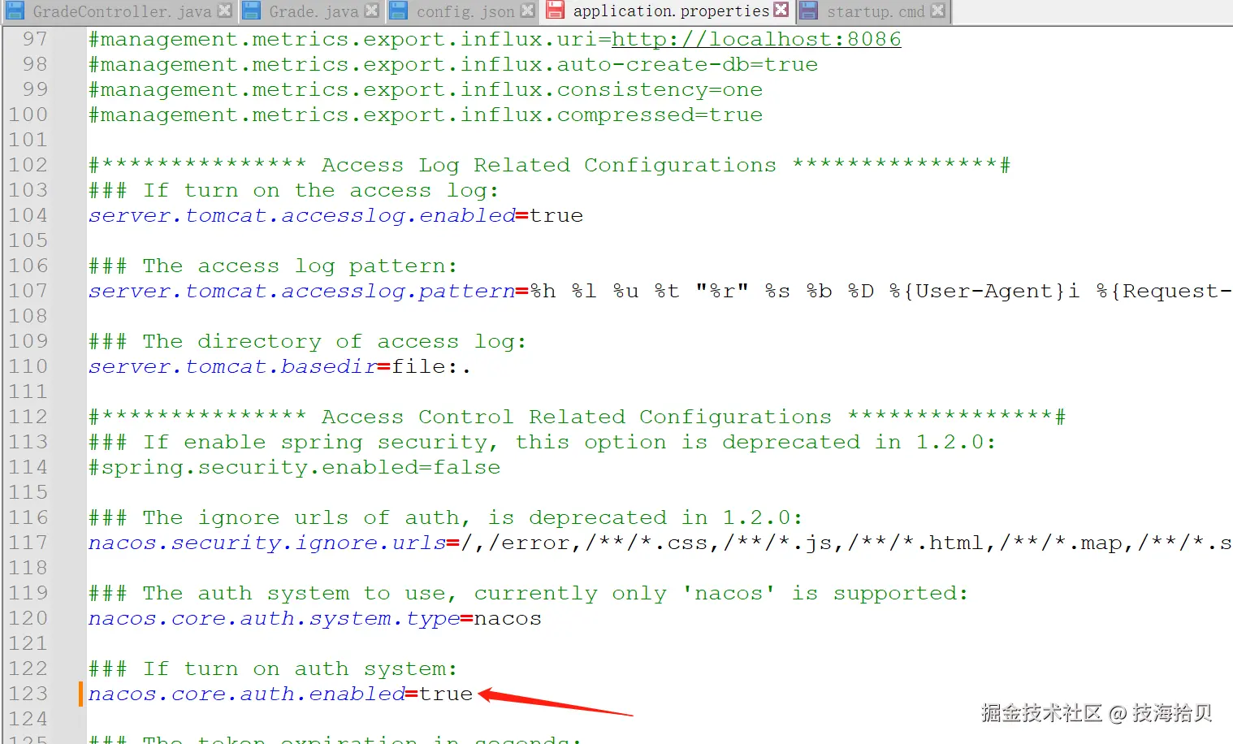Click the influx.compressed=true comment line
Image resolution: width=1233 pixels, height=744 pixels.
pyautogui.click(x=426, y=115)
